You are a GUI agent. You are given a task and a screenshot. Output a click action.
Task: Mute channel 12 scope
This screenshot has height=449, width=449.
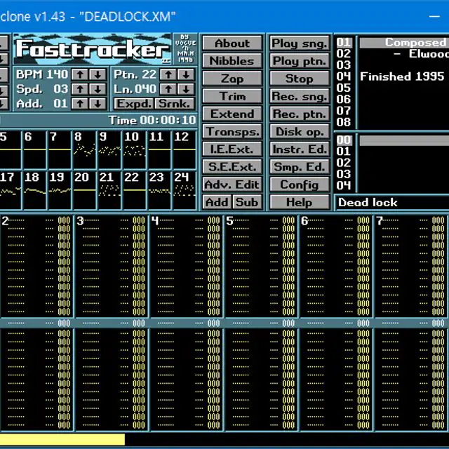click(184, 149)
